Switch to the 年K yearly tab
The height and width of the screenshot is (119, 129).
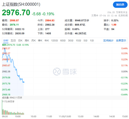(x=47, y=40)
